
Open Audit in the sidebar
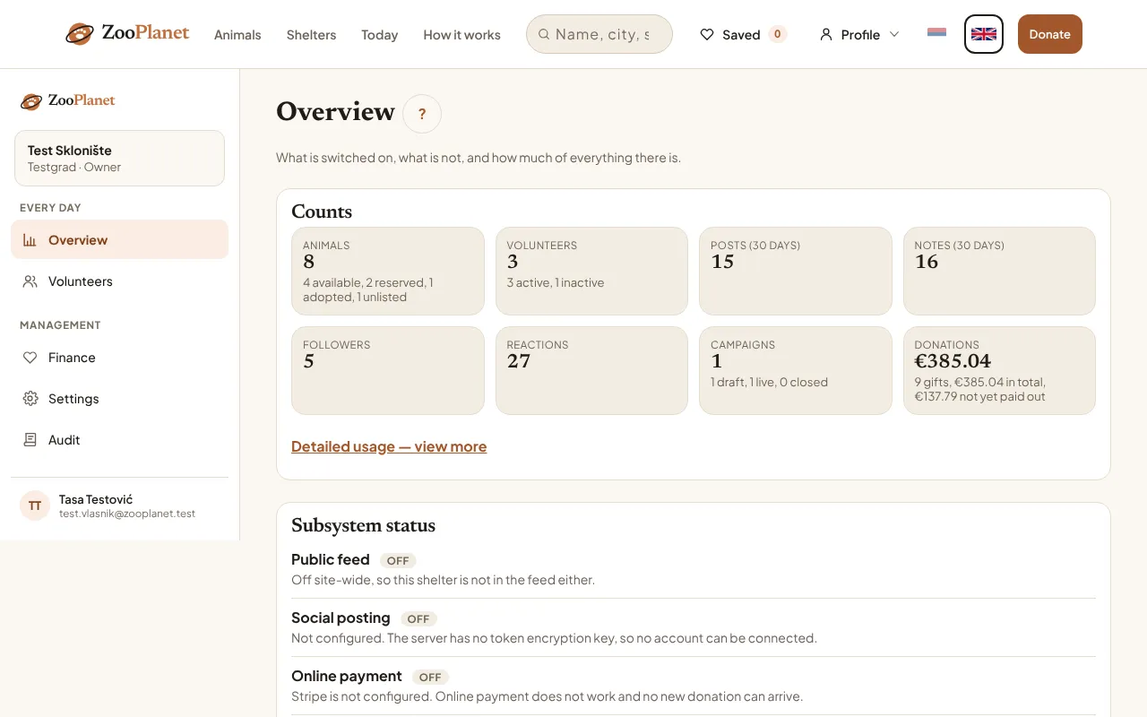(x=119, y=439)
